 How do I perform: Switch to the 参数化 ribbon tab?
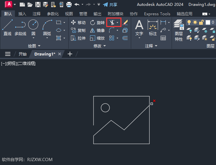point(53,14)
